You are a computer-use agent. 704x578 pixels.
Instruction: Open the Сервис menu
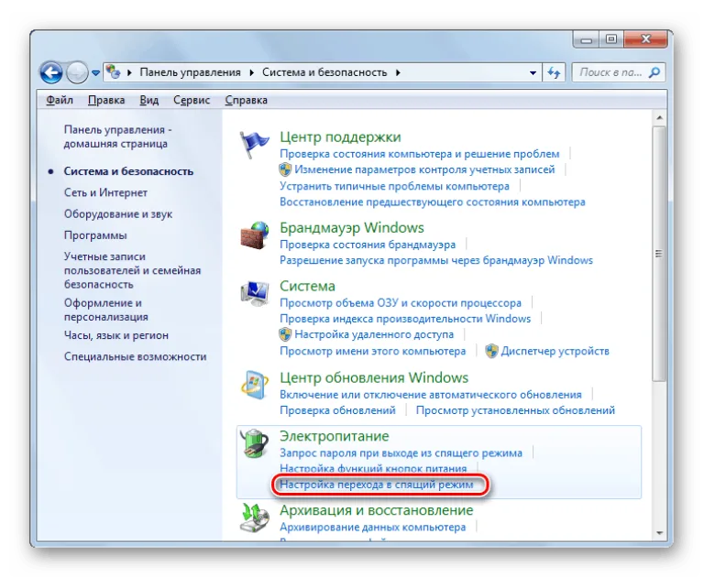[x=192, y=100]
